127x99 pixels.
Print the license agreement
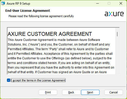[48, 92]
